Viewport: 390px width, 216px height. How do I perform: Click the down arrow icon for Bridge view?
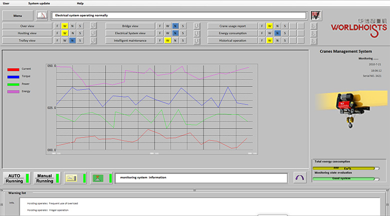click(x=197, y=25)
